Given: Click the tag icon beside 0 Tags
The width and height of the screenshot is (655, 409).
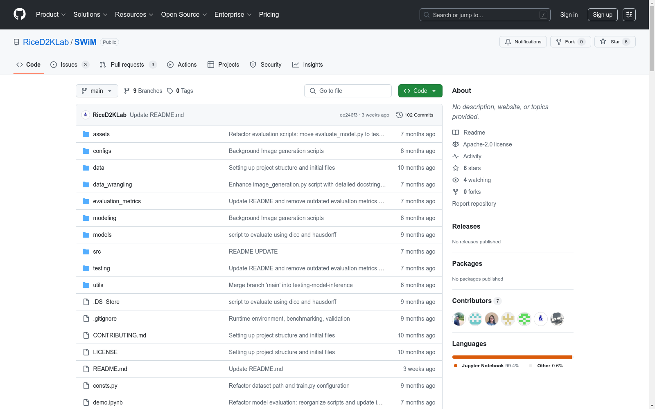Looking at the screenshot, I should click(170, 91).
